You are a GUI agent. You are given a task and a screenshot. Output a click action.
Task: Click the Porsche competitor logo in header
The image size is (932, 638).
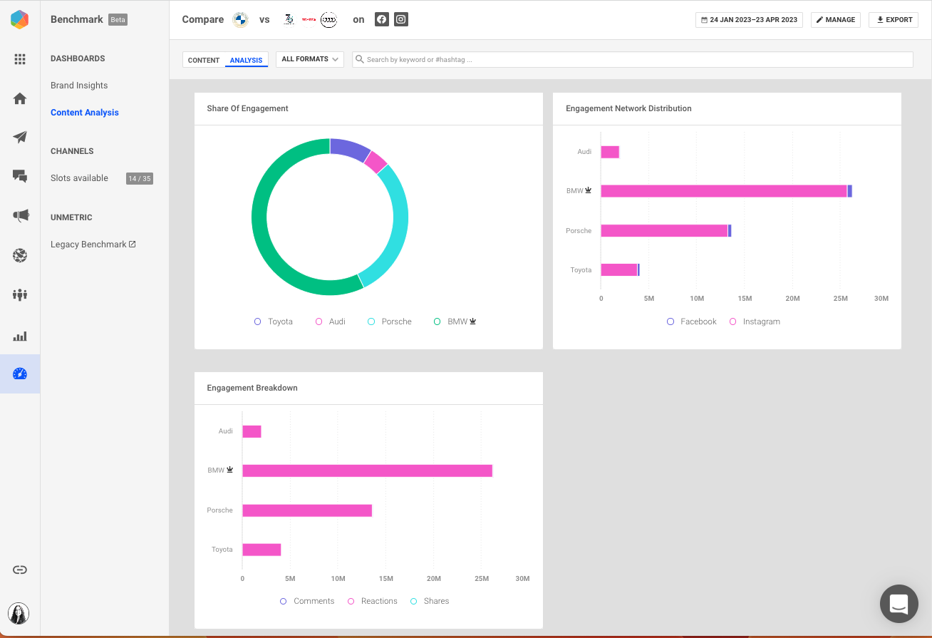click(289, 19)
